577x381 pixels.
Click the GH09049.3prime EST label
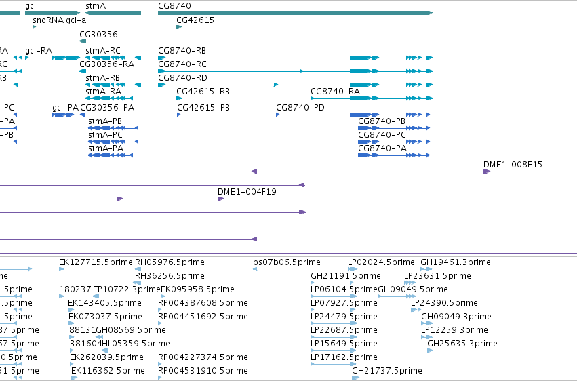[x=456, y=317]
